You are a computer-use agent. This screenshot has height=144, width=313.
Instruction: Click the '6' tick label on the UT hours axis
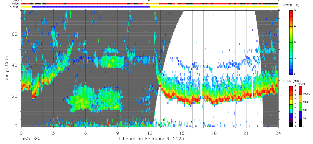(85, 133)
